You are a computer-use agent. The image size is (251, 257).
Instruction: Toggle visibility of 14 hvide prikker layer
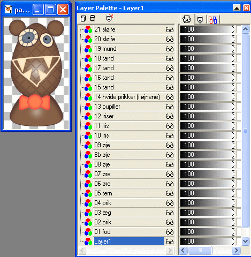tap(170, 97)
